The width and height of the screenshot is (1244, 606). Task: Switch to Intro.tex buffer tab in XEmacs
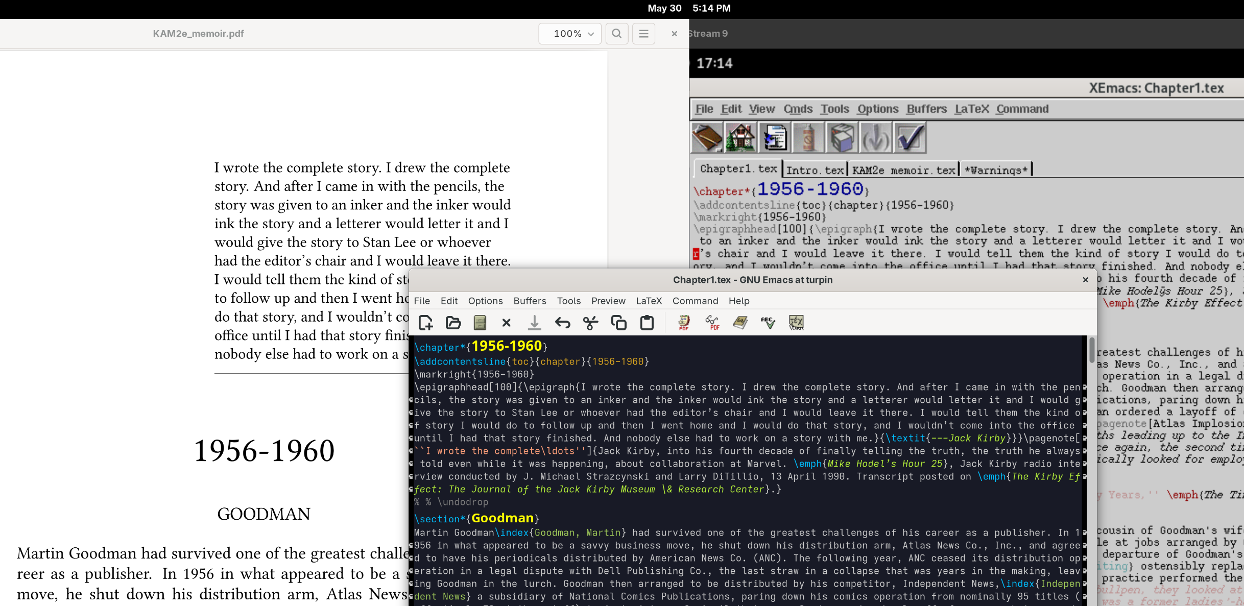click(815, 170)
